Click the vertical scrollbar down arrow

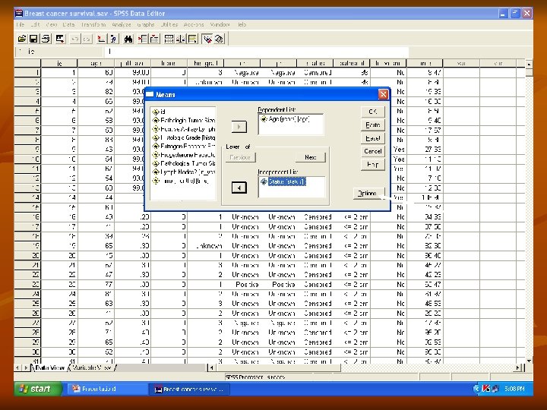coord(529,361)
